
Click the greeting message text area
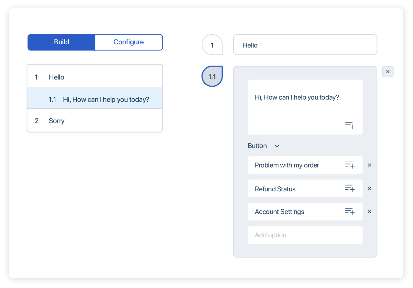tap(305, 107)
